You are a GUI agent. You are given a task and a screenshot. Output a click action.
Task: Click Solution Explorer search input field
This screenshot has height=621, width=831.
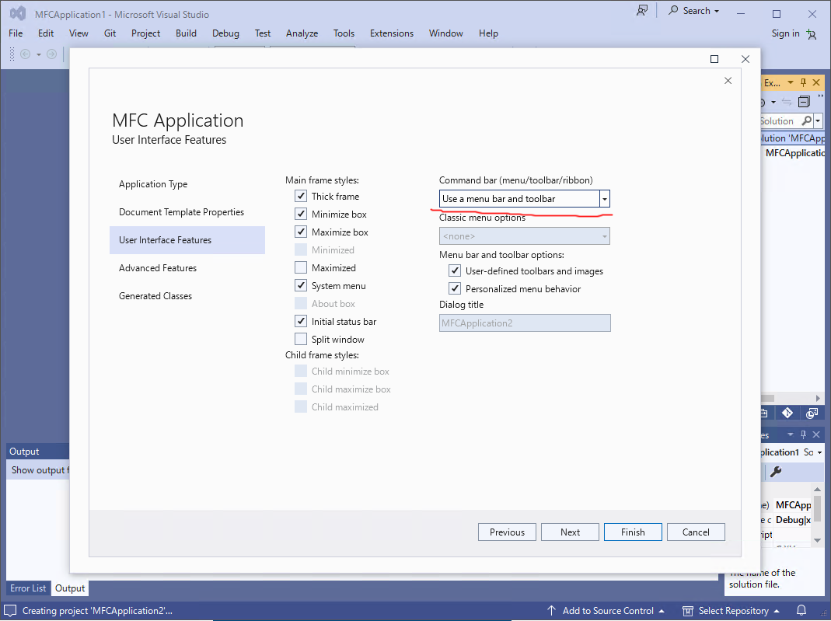779,120
